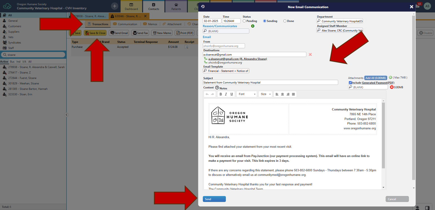Viewport: 435px width, 210px height.
Task: Open the attachment (BLANK) lookup field
Action: (368, 87)
